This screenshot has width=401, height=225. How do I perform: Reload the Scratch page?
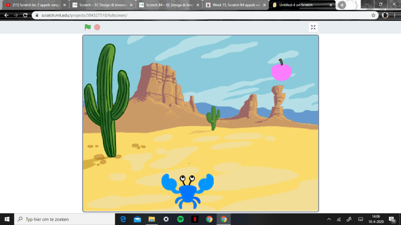coord(25,15)
